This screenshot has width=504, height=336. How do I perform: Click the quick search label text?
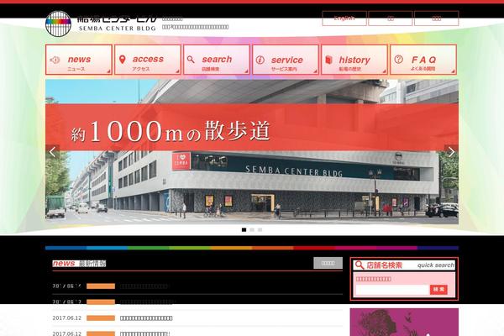click(436, 265)
